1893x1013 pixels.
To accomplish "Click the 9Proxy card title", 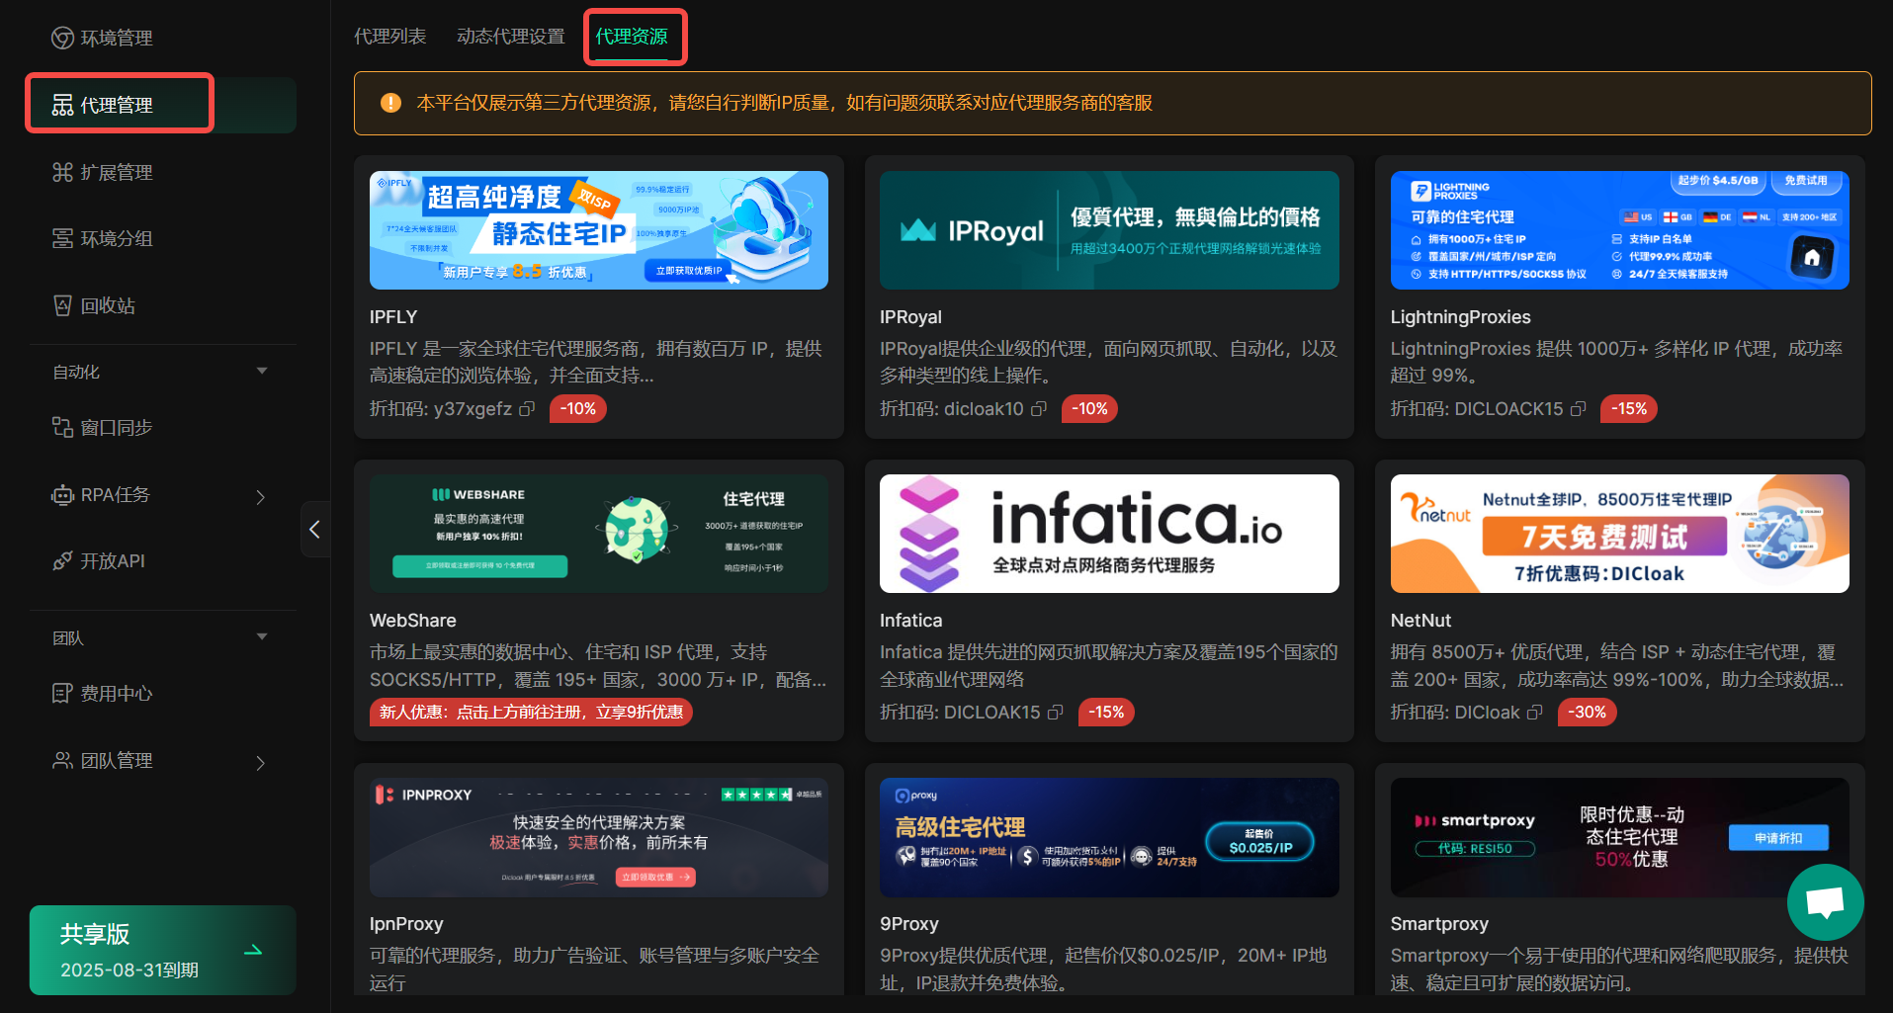I will (909, 924).
